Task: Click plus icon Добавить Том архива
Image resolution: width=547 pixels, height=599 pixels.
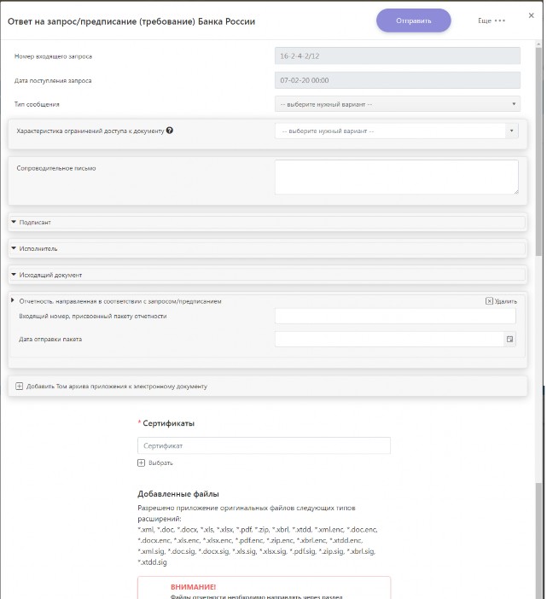Action: tap(19, 387)
